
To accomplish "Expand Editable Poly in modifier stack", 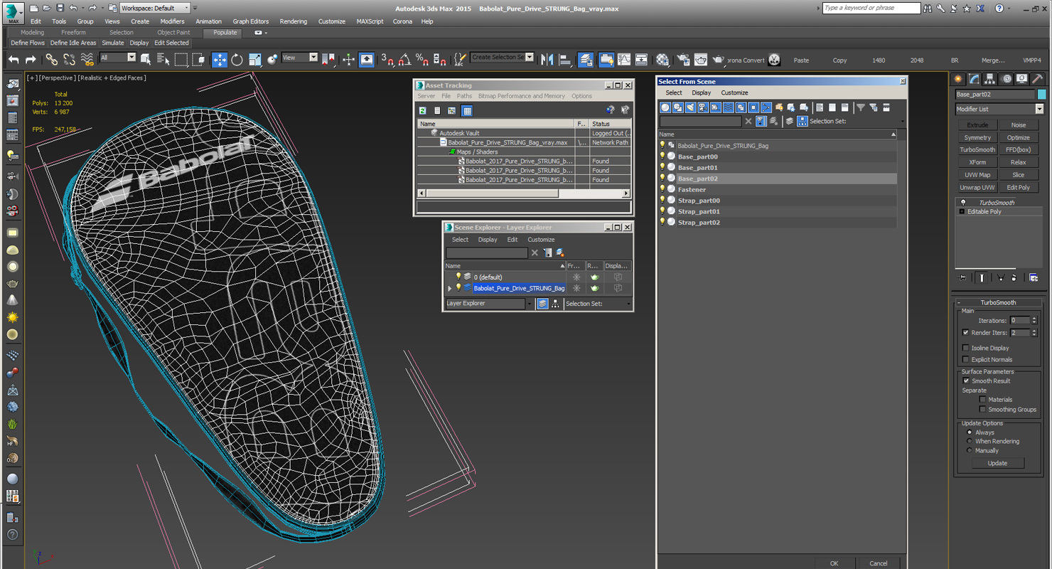I will click(x=962, y=212).
